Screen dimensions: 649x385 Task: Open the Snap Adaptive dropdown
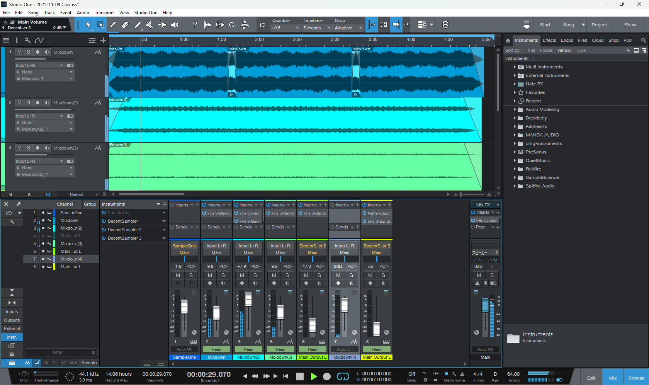point(348,28)
